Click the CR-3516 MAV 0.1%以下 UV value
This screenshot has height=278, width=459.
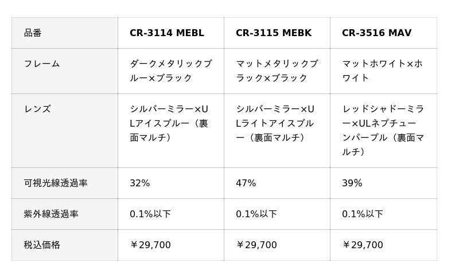coord(363,214)
